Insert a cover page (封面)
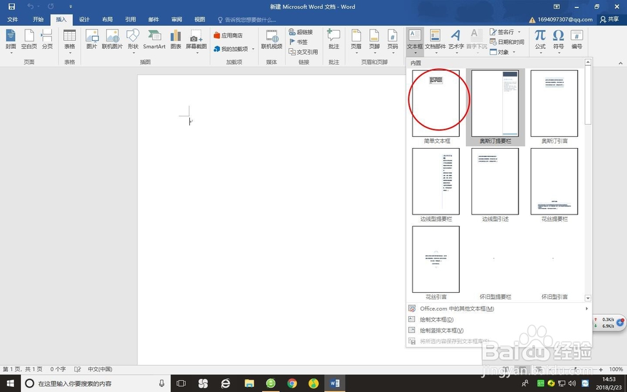This screenshot has width=627, height=392. [11, 40]
